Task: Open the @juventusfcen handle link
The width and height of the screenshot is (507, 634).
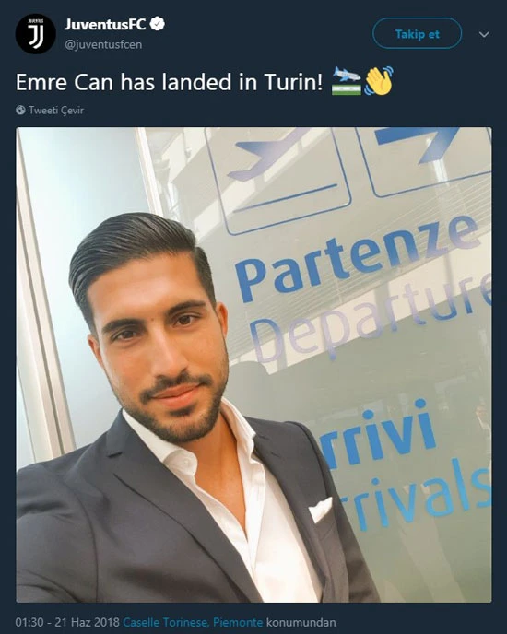Action: click(x=103, y=44)
